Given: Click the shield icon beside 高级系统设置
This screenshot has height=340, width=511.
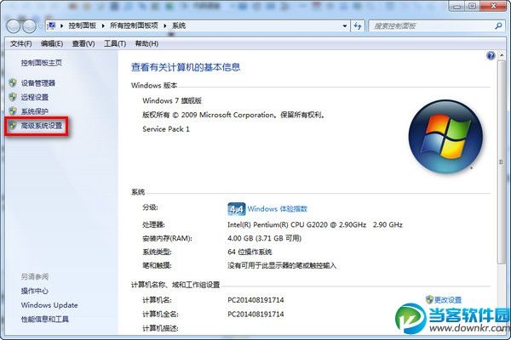Looking at the screenshot, I should pyautogui.click(x=13, y=125).
